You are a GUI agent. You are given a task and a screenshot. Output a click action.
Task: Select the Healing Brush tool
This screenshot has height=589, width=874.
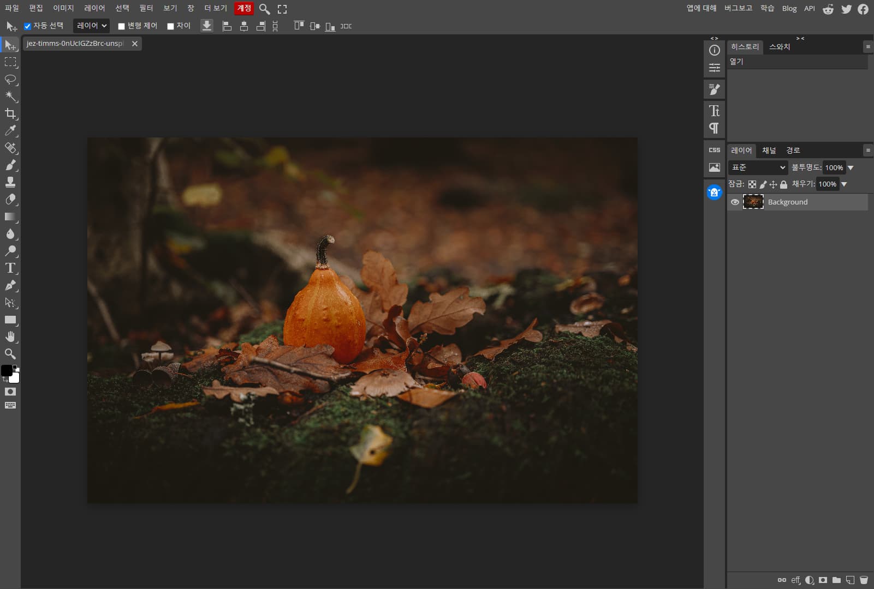[10, 148]
